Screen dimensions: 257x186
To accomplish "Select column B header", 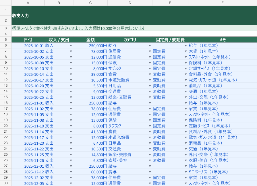I will click(x=59, y=3).
